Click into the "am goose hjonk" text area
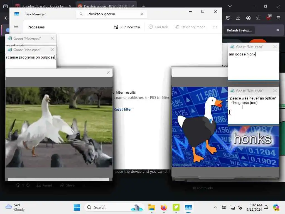This screenshot has width=285, height=214. coord(253,65)
